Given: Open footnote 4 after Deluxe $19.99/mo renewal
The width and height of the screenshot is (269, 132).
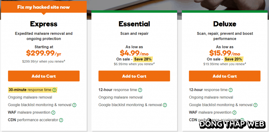Looking at the screenshot, I should coord(245,63).
